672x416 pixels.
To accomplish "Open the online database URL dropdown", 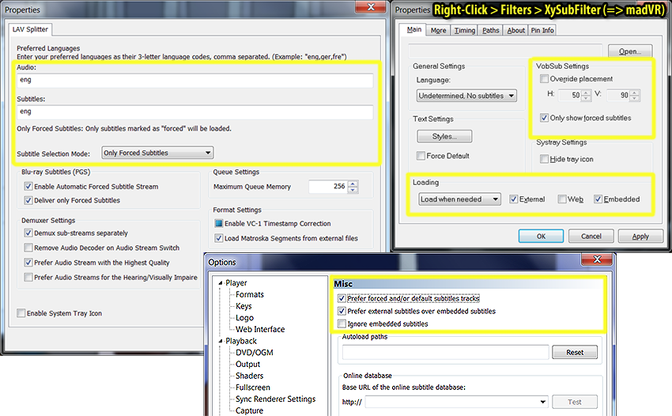I will point(542,402).
